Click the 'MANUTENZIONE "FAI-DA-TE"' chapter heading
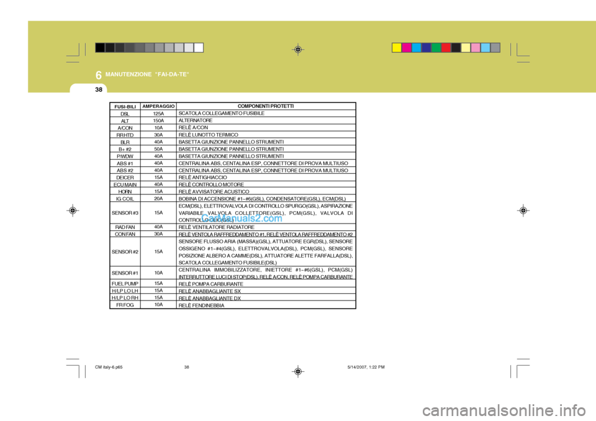 pyautogui.click(x=147, y=75)
